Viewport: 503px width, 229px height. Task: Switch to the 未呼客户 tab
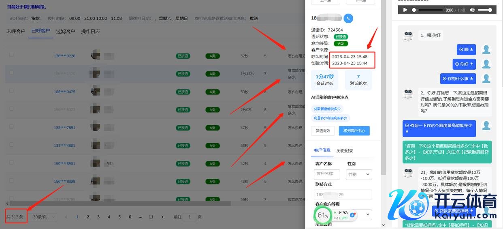(16, 31)
